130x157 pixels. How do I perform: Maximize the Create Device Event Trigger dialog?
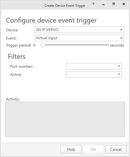tap(114, 4)
